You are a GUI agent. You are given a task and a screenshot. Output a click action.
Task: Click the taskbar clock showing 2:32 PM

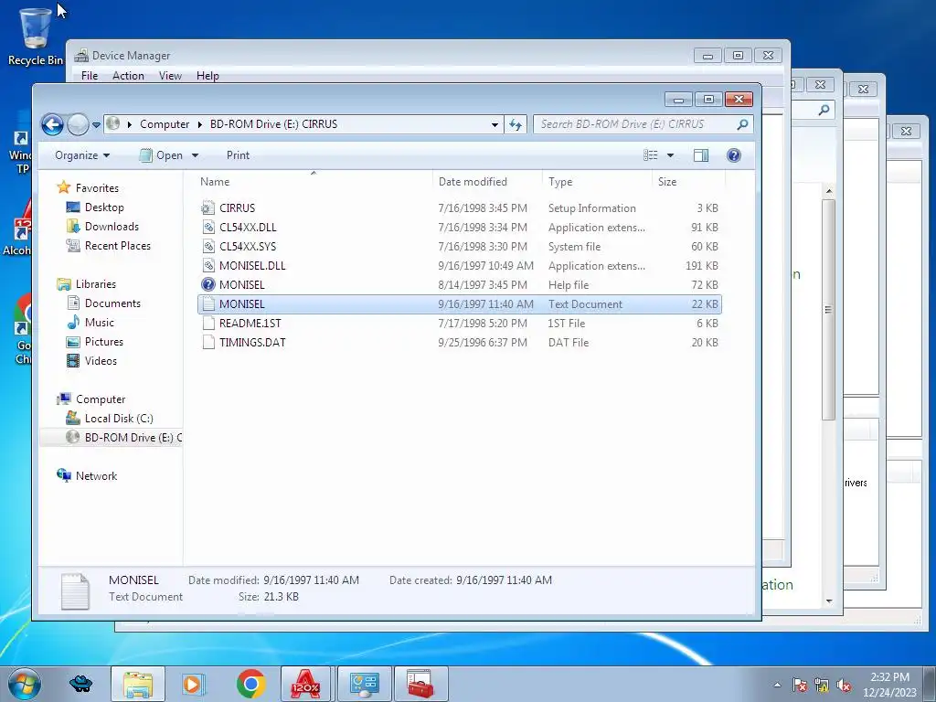click(889, 685)
